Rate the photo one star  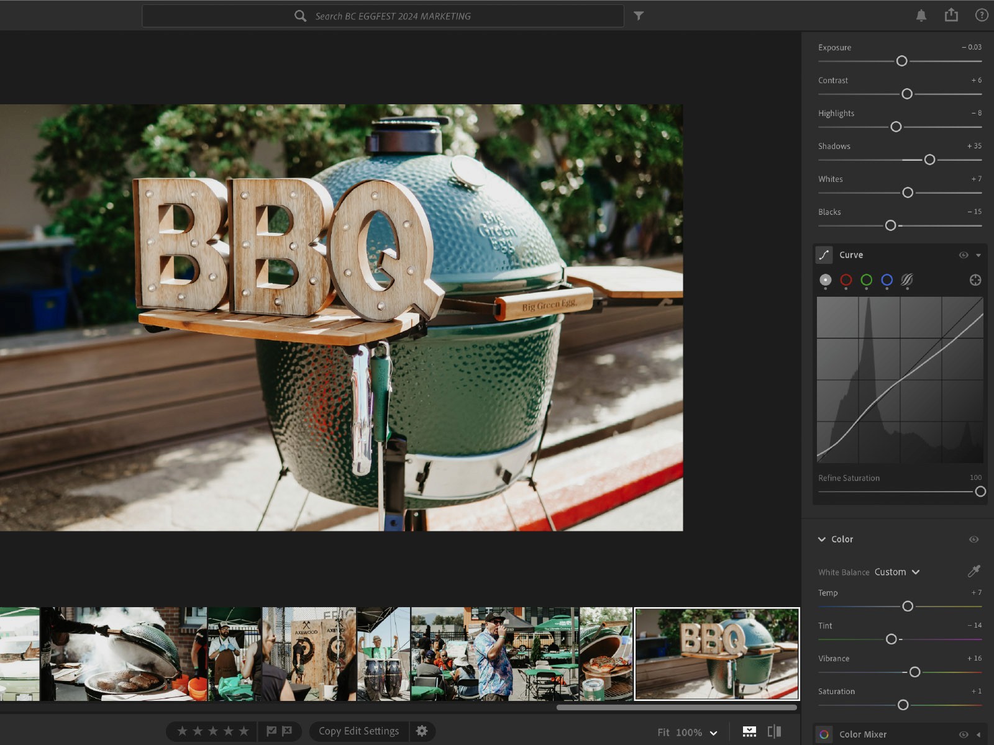coord(182,731)
